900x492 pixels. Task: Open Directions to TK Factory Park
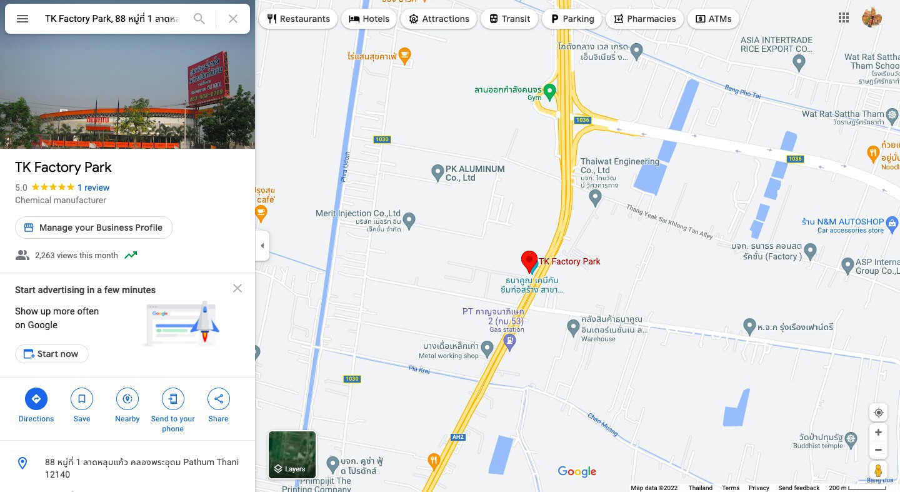coord(36,405)
